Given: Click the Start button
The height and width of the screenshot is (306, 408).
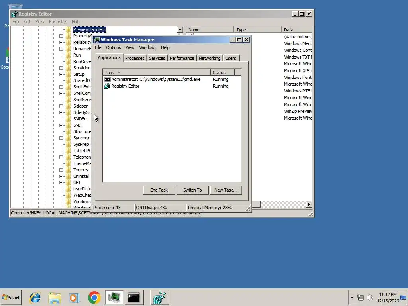Looking at the screenshot, I should point(11,298).
